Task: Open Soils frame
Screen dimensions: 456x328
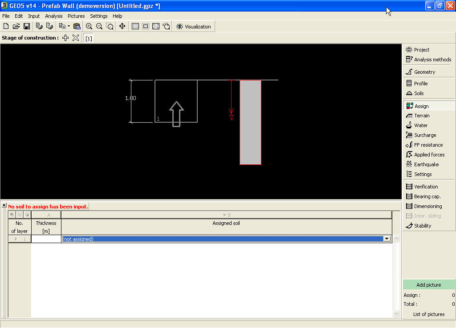Action: 429,93
